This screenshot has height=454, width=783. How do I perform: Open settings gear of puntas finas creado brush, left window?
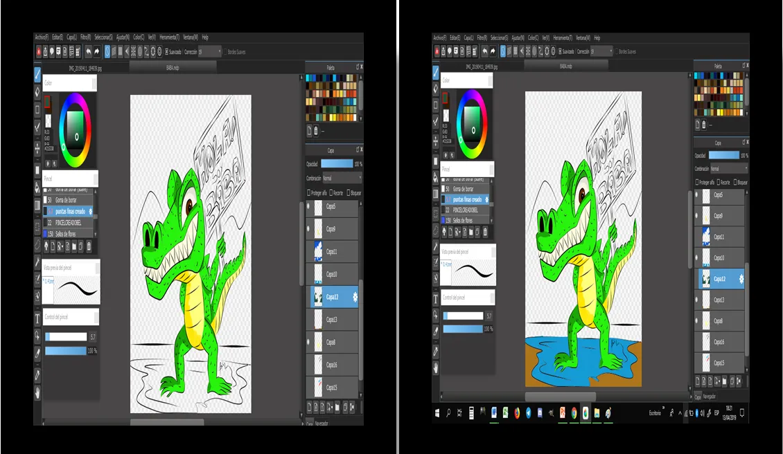click(90, 212)
